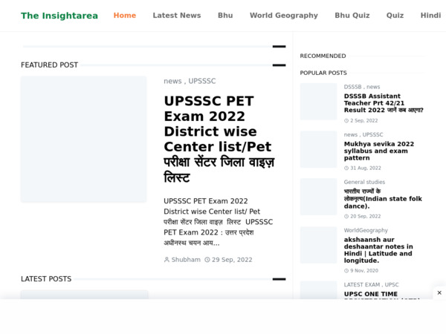
Task: Close the bottom ad banner
Action: pyautogui.click(x=439, y=292)
